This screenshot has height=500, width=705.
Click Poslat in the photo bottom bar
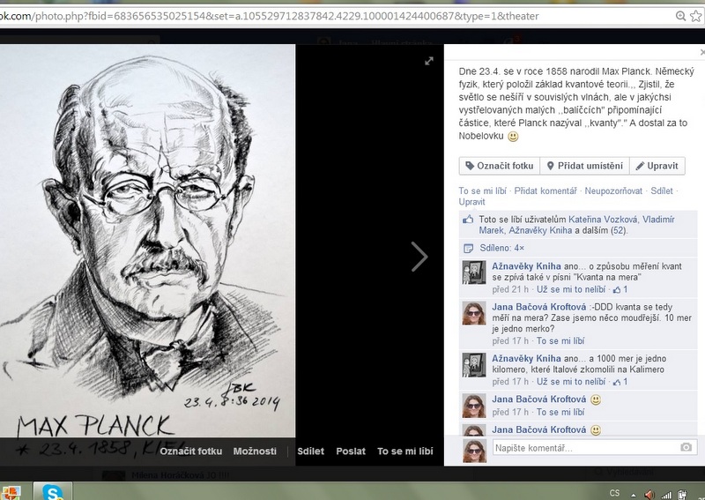[x=351, y=451]
